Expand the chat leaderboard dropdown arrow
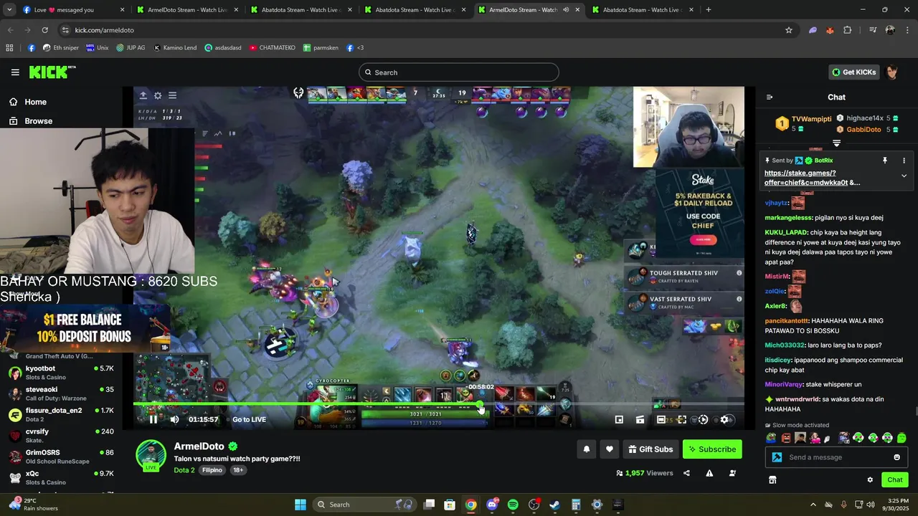The width and height of the screenshot is (918, 516). point(836,143)
